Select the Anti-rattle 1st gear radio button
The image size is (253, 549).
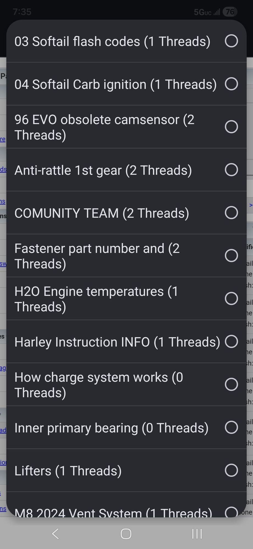(x=231, y=170)
